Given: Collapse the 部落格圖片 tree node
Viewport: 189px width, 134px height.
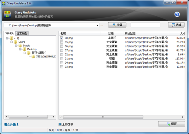Looking at the screenshot, I should point(25,53).
